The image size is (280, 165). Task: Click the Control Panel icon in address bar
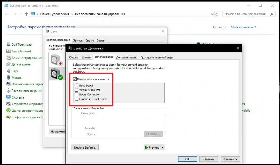click(33, 14)
